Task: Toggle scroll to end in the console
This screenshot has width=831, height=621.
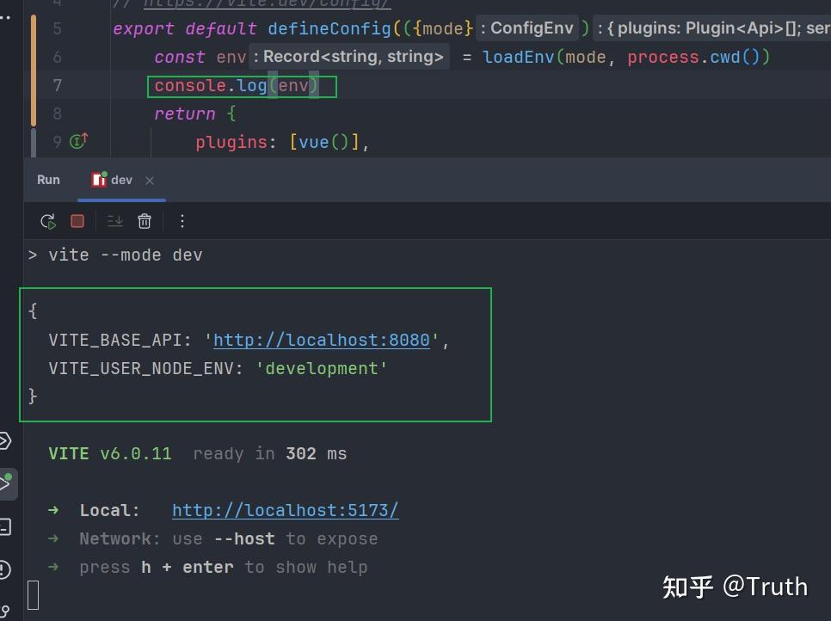Action: tap(115, 221)
